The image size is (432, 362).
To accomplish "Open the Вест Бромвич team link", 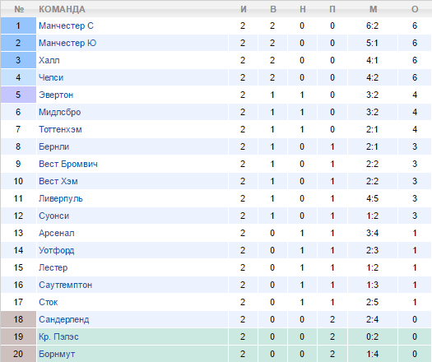I will (68, 164).
